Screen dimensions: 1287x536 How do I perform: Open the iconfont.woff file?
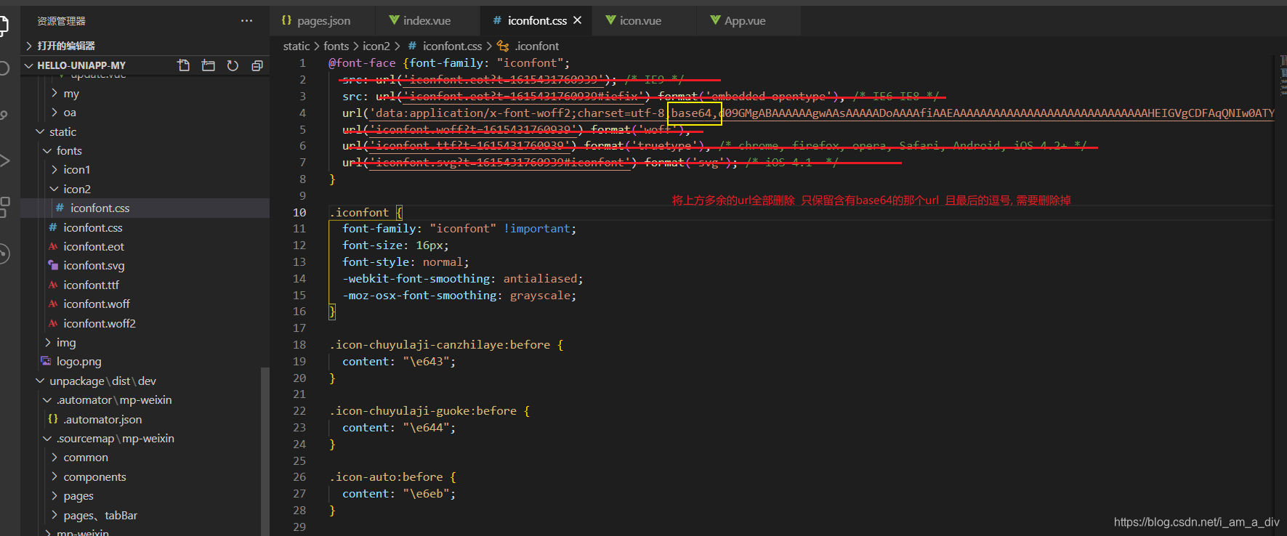coord(145,304)
